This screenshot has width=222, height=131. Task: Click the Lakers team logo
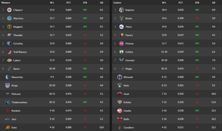[x=9, y=60]
